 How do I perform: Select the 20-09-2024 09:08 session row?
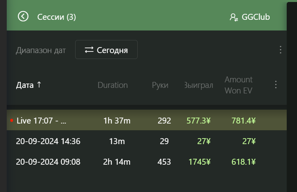pos(147,162)
